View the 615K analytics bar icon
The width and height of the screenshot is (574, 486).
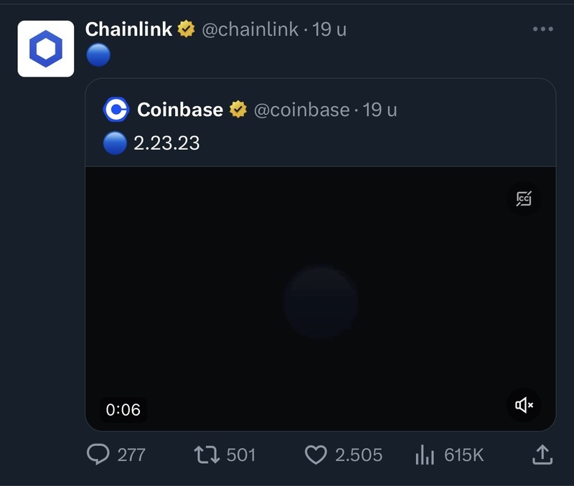(425, 454)
